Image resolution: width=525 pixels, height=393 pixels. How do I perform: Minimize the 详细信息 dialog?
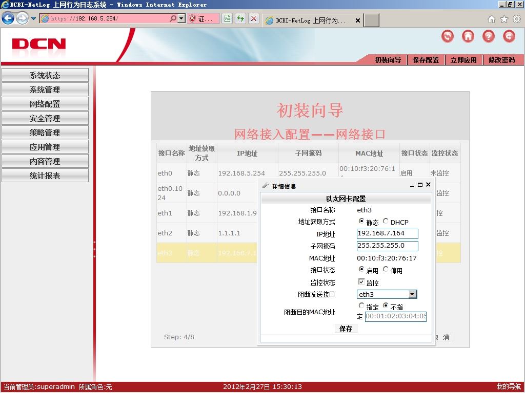[x=412, y=185]
